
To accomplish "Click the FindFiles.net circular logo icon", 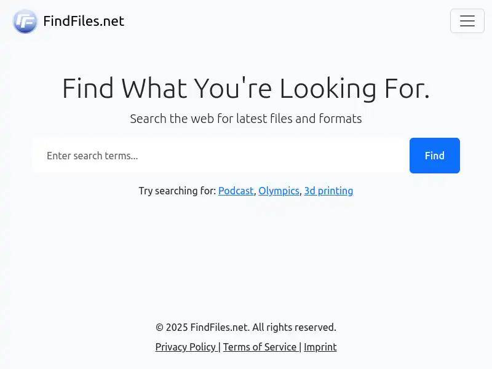I will point(25,21).
